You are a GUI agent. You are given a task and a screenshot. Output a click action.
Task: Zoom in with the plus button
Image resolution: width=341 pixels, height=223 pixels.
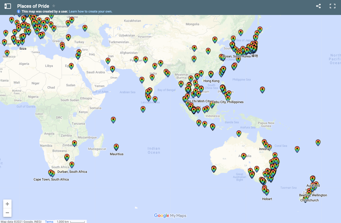pyautogui.click(x=7, y=204)
